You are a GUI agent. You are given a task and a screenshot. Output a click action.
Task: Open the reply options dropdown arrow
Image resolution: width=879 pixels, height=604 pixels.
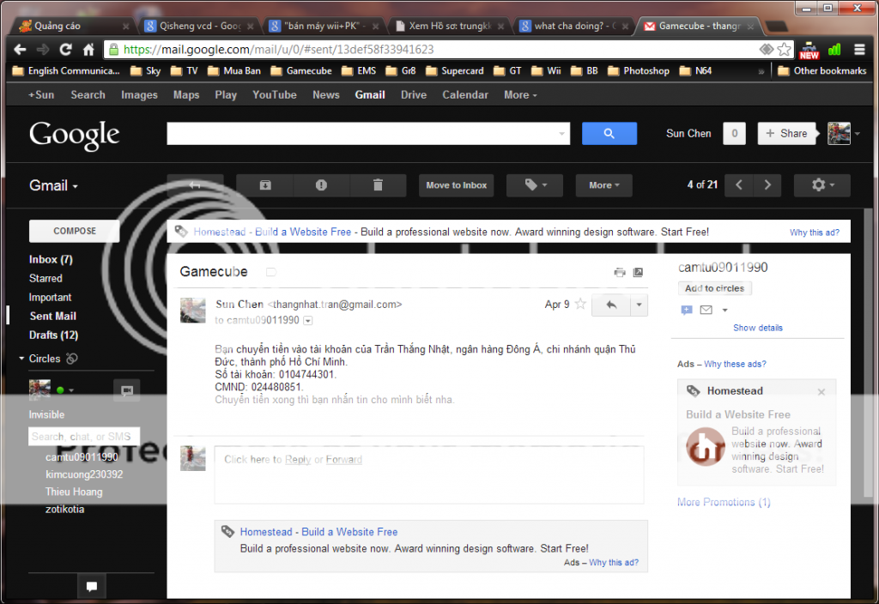tap(639, 305)
